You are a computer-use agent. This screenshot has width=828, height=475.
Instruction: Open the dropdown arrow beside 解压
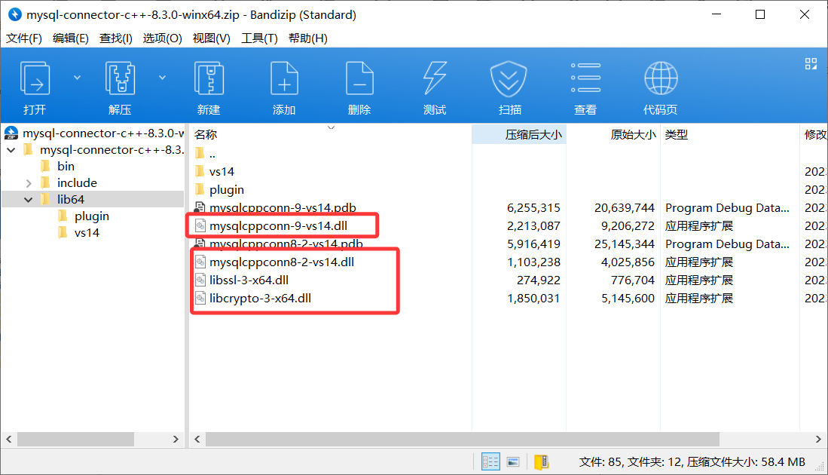click(162, 78)
